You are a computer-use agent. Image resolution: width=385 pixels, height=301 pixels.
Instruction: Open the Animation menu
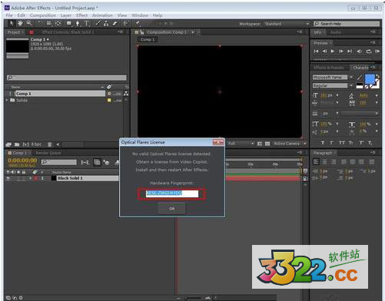pyautogui.click(x=102, y=15)
